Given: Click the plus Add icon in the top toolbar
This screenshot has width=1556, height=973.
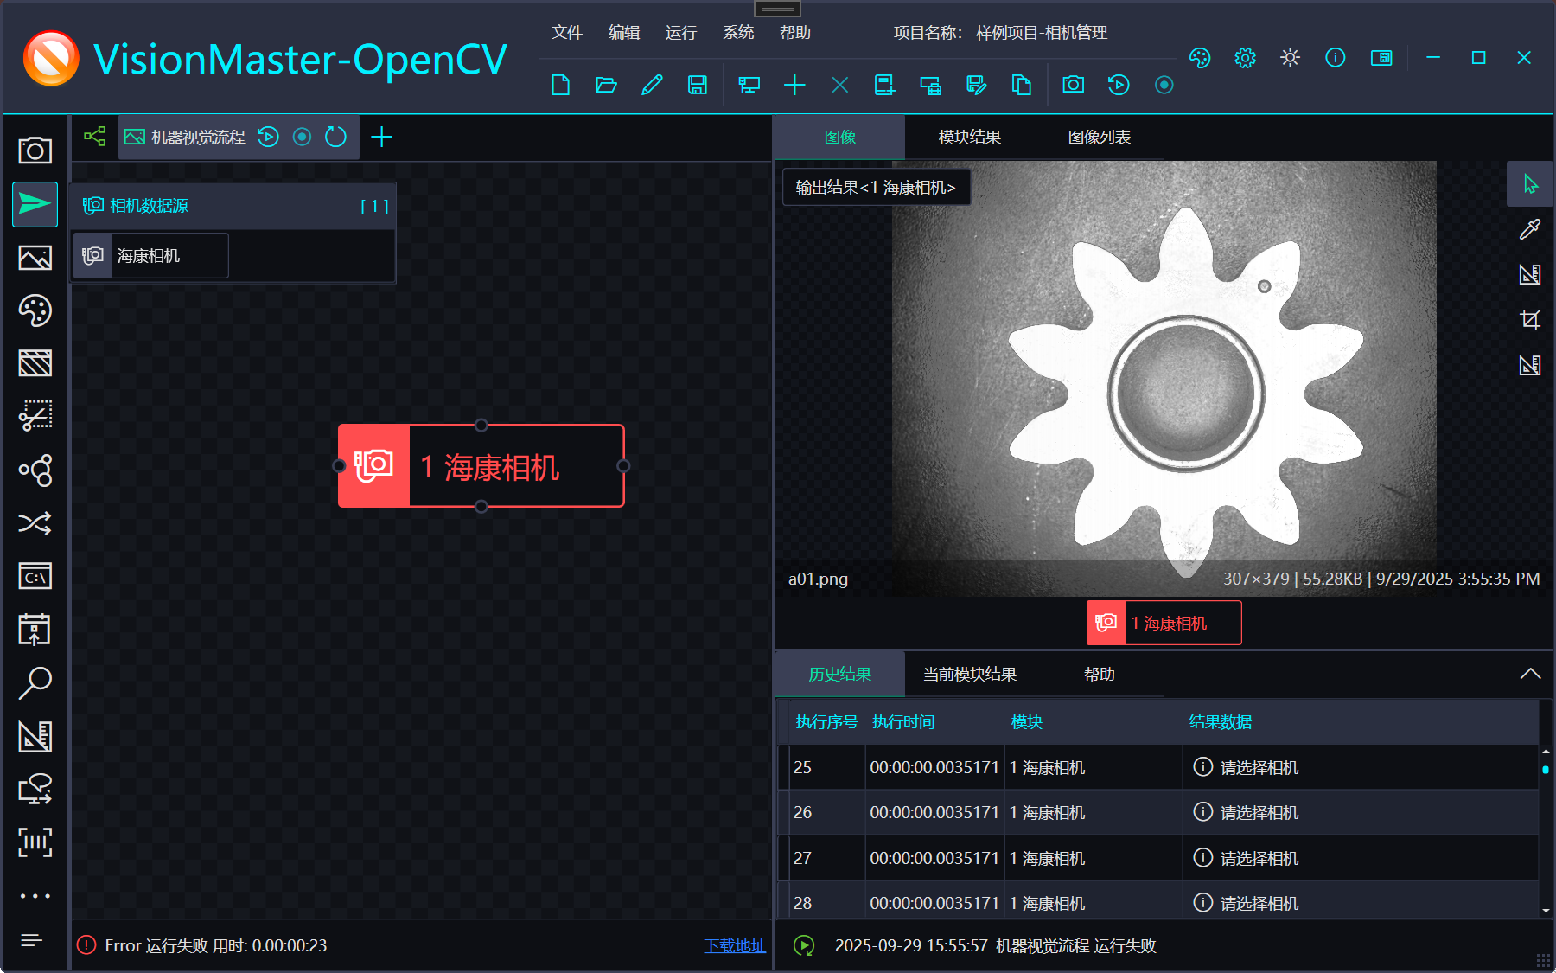Looking at the screenshot, I should [x=794, y=85].
